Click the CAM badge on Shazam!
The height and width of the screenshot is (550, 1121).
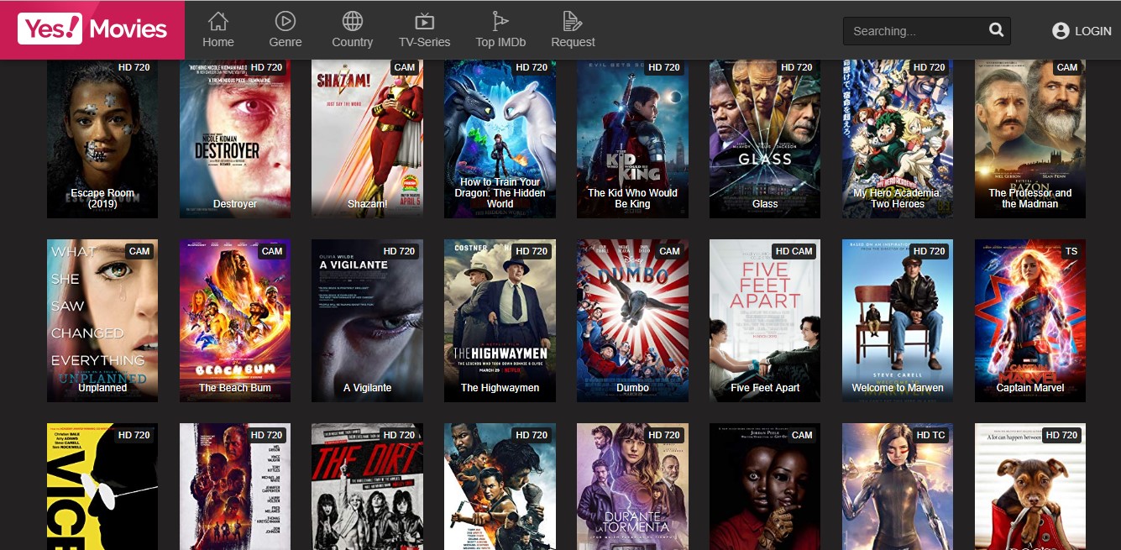[x=405, y=67]
